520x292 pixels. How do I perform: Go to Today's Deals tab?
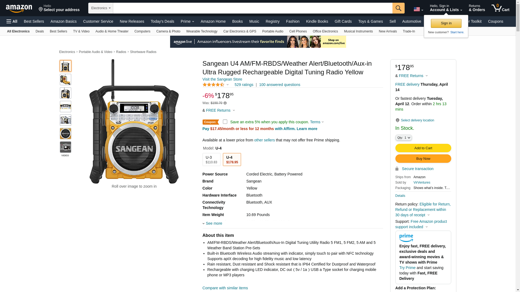pyautogui.click(x=162, y=21)
